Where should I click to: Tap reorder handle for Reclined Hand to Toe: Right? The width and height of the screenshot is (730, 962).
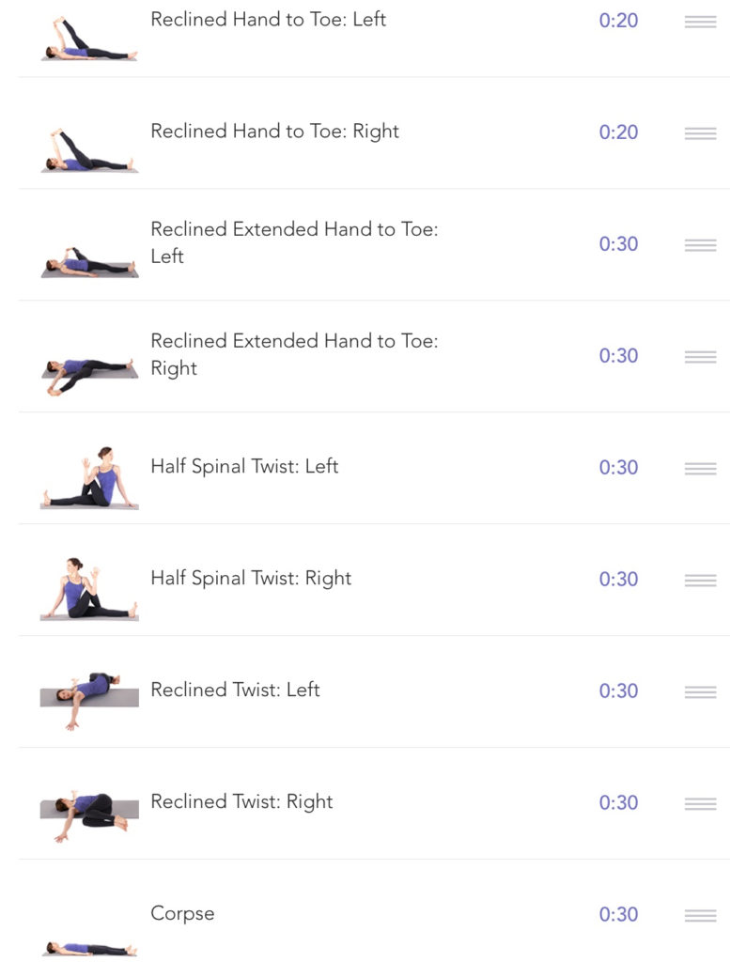(x=700, y=133)
